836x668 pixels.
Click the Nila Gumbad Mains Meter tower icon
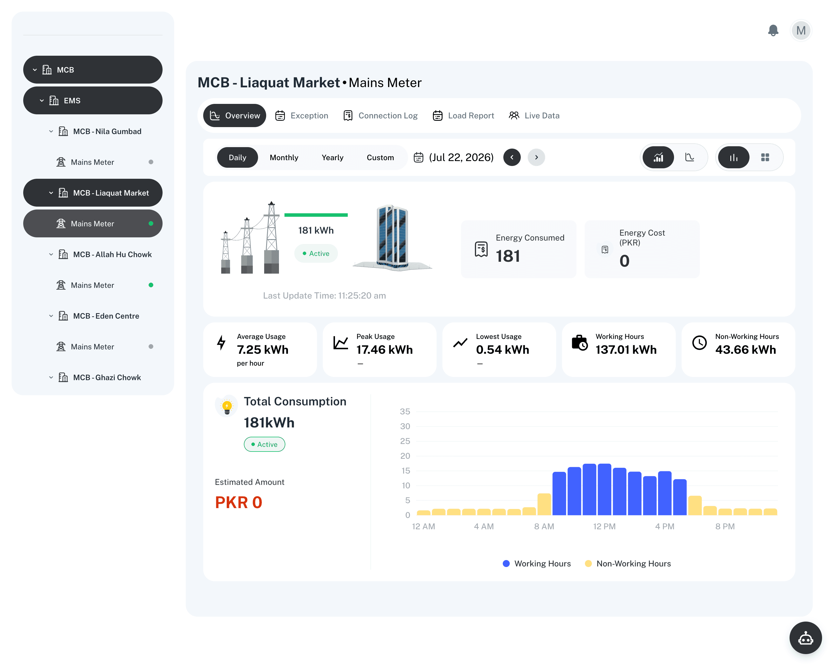coord(61,162)
